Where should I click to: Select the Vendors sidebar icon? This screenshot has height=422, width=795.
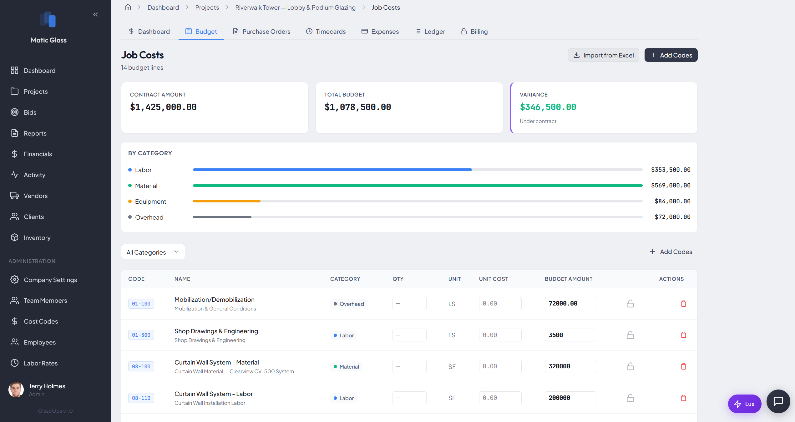(15, 196)
